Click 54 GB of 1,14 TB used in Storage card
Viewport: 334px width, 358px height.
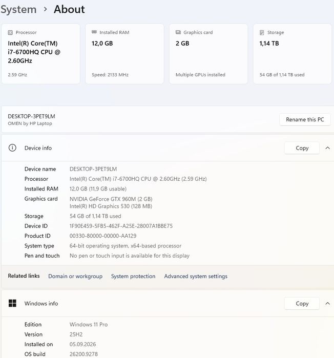point(282,75)
